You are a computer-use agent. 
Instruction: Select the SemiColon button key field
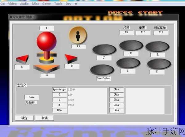tap(104, 78)
